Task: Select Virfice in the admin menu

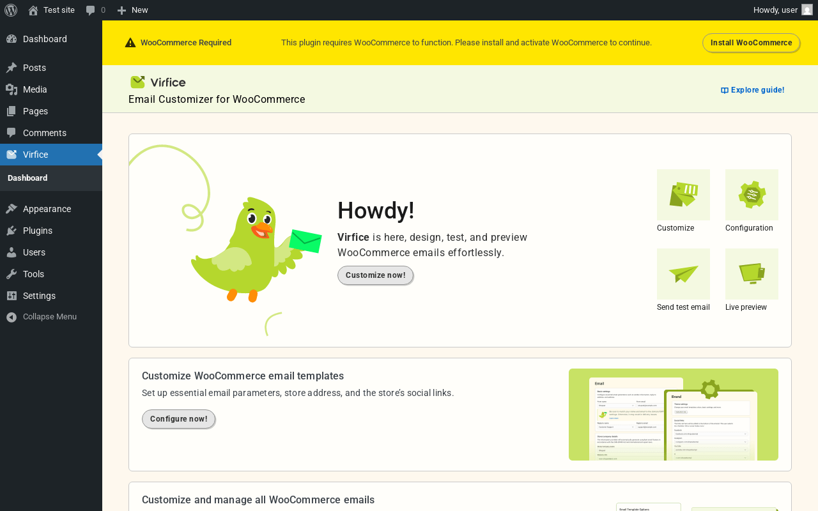Action: [x=51, y=155]
